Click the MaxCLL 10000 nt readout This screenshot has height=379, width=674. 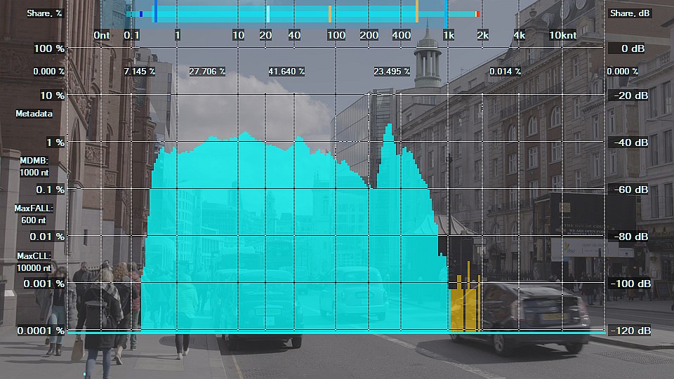34,262
